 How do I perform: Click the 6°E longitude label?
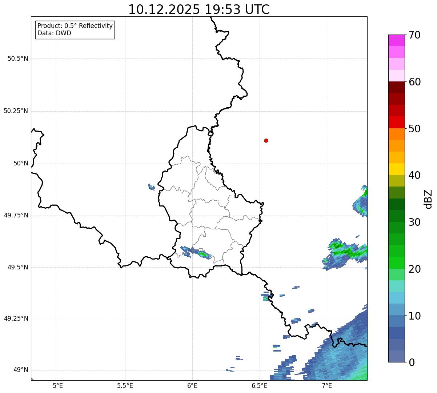(x=192, y=385)
